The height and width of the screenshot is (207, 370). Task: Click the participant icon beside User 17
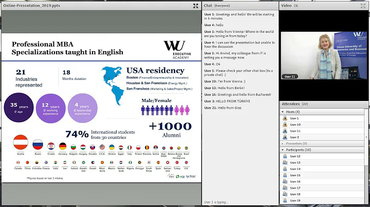pos(285,188)
